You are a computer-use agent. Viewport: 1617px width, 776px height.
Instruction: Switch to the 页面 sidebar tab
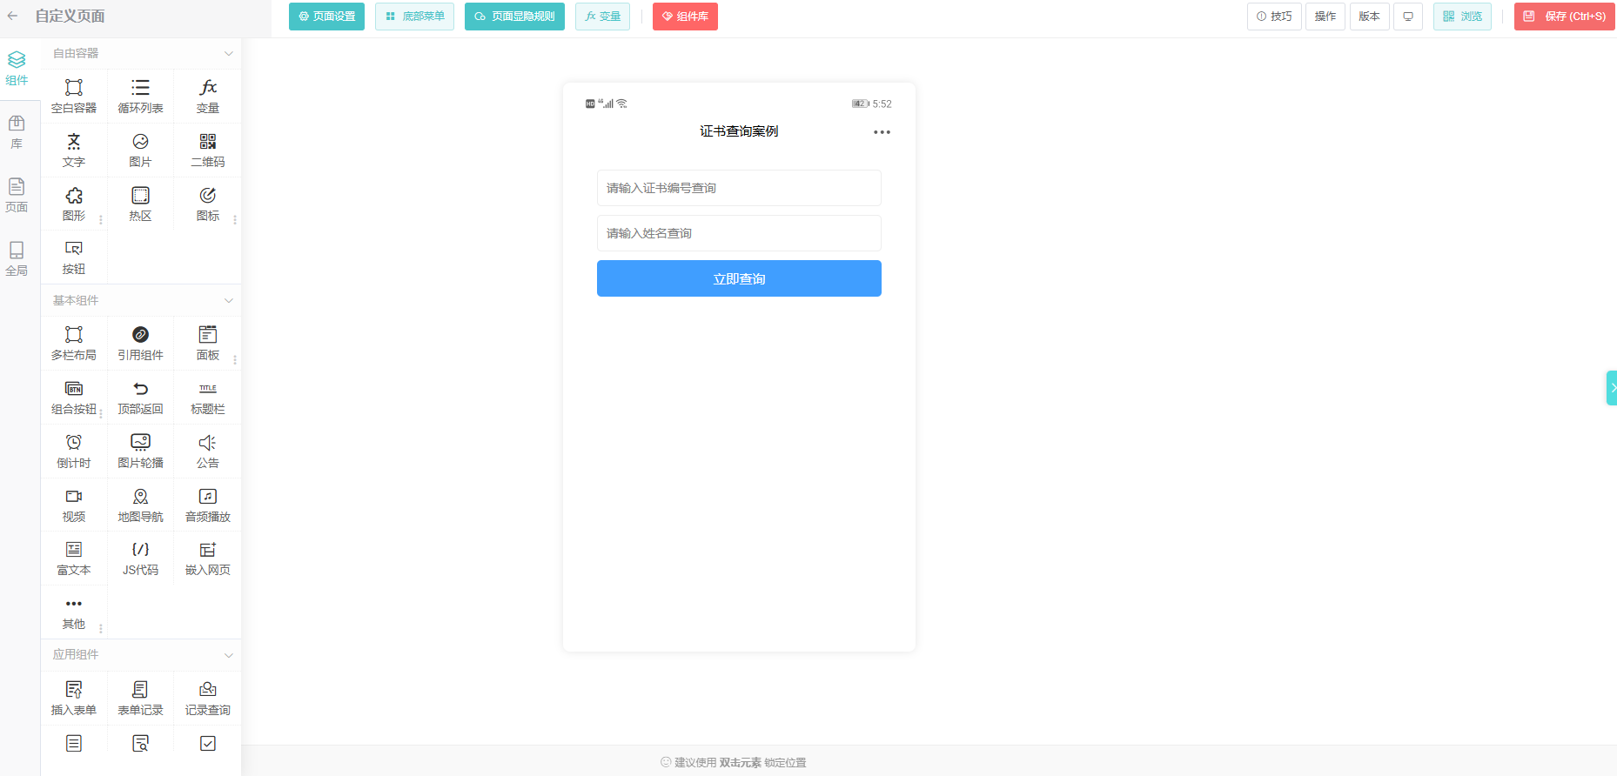tap(17, 196)
